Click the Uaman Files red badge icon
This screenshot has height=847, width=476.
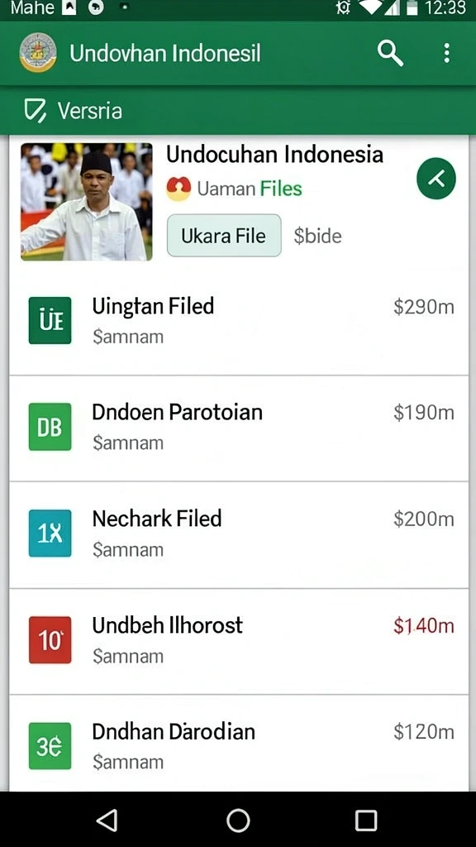point(178,189)
